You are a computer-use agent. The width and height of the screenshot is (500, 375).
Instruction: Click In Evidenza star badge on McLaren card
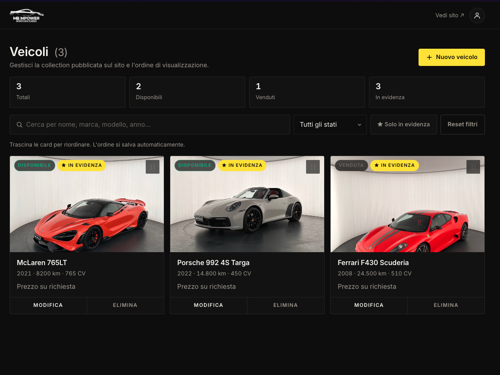[81, 165]
